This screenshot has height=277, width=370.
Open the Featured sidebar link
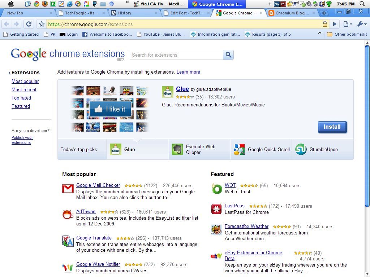click(x=21, y=106)
